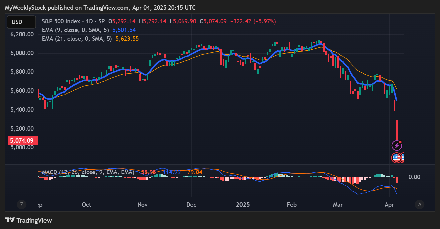Click the open price O5,292.14
Viewport: 440px width, 229px height.
click(122, 21)
